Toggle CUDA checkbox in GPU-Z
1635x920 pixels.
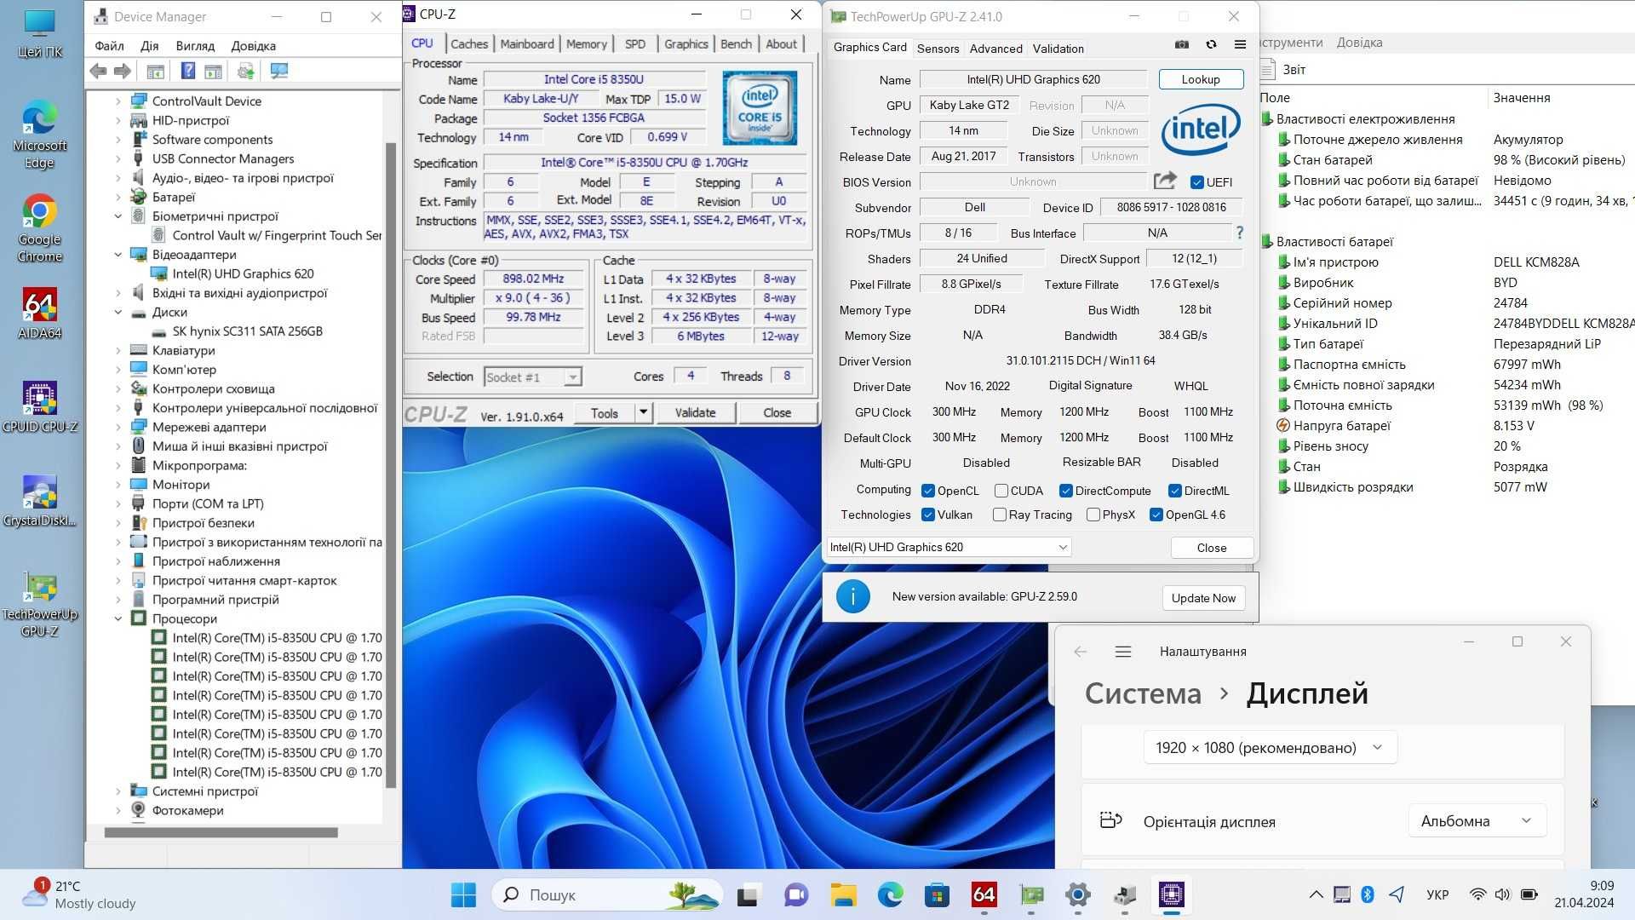pyautogui.click(x=1001, y=491)
